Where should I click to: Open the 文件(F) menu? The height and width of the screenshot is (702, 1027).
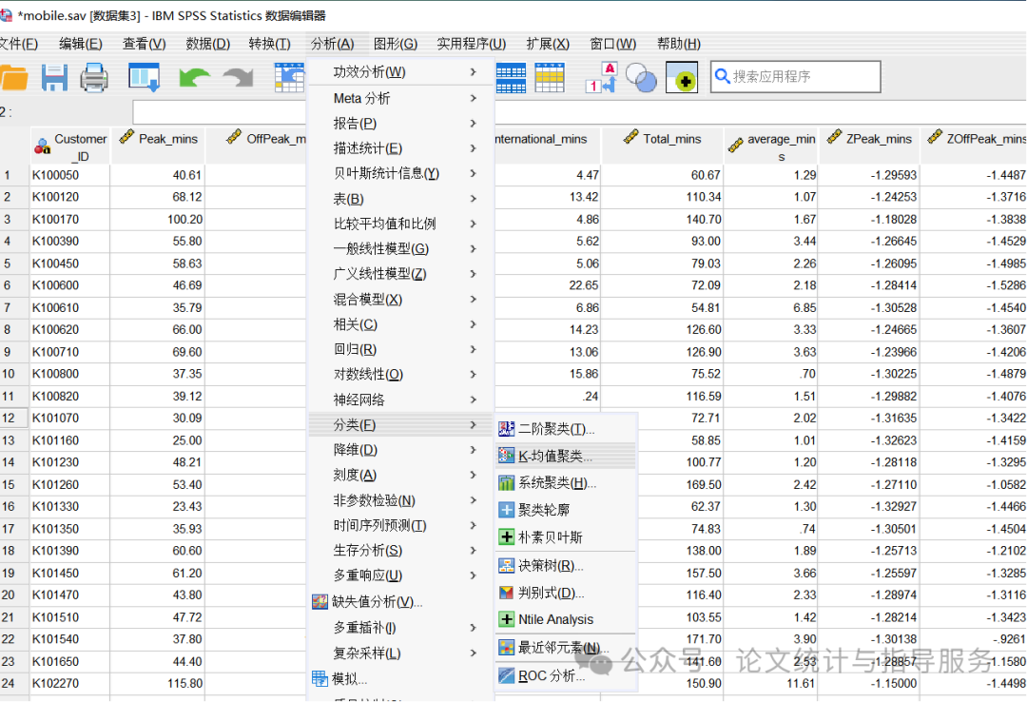pyautogui.click(x=18, y=44)
